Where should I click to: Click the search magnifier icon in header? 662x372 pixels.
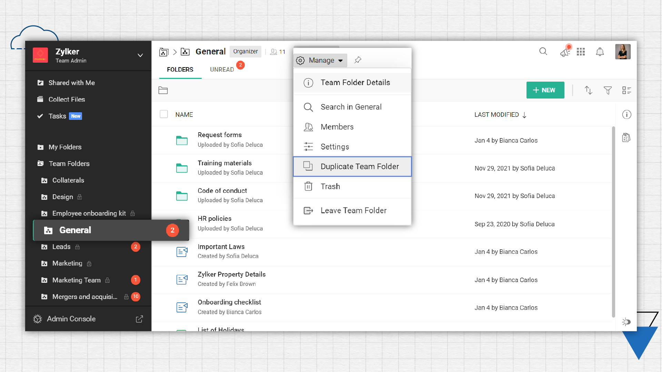point(543,52)
